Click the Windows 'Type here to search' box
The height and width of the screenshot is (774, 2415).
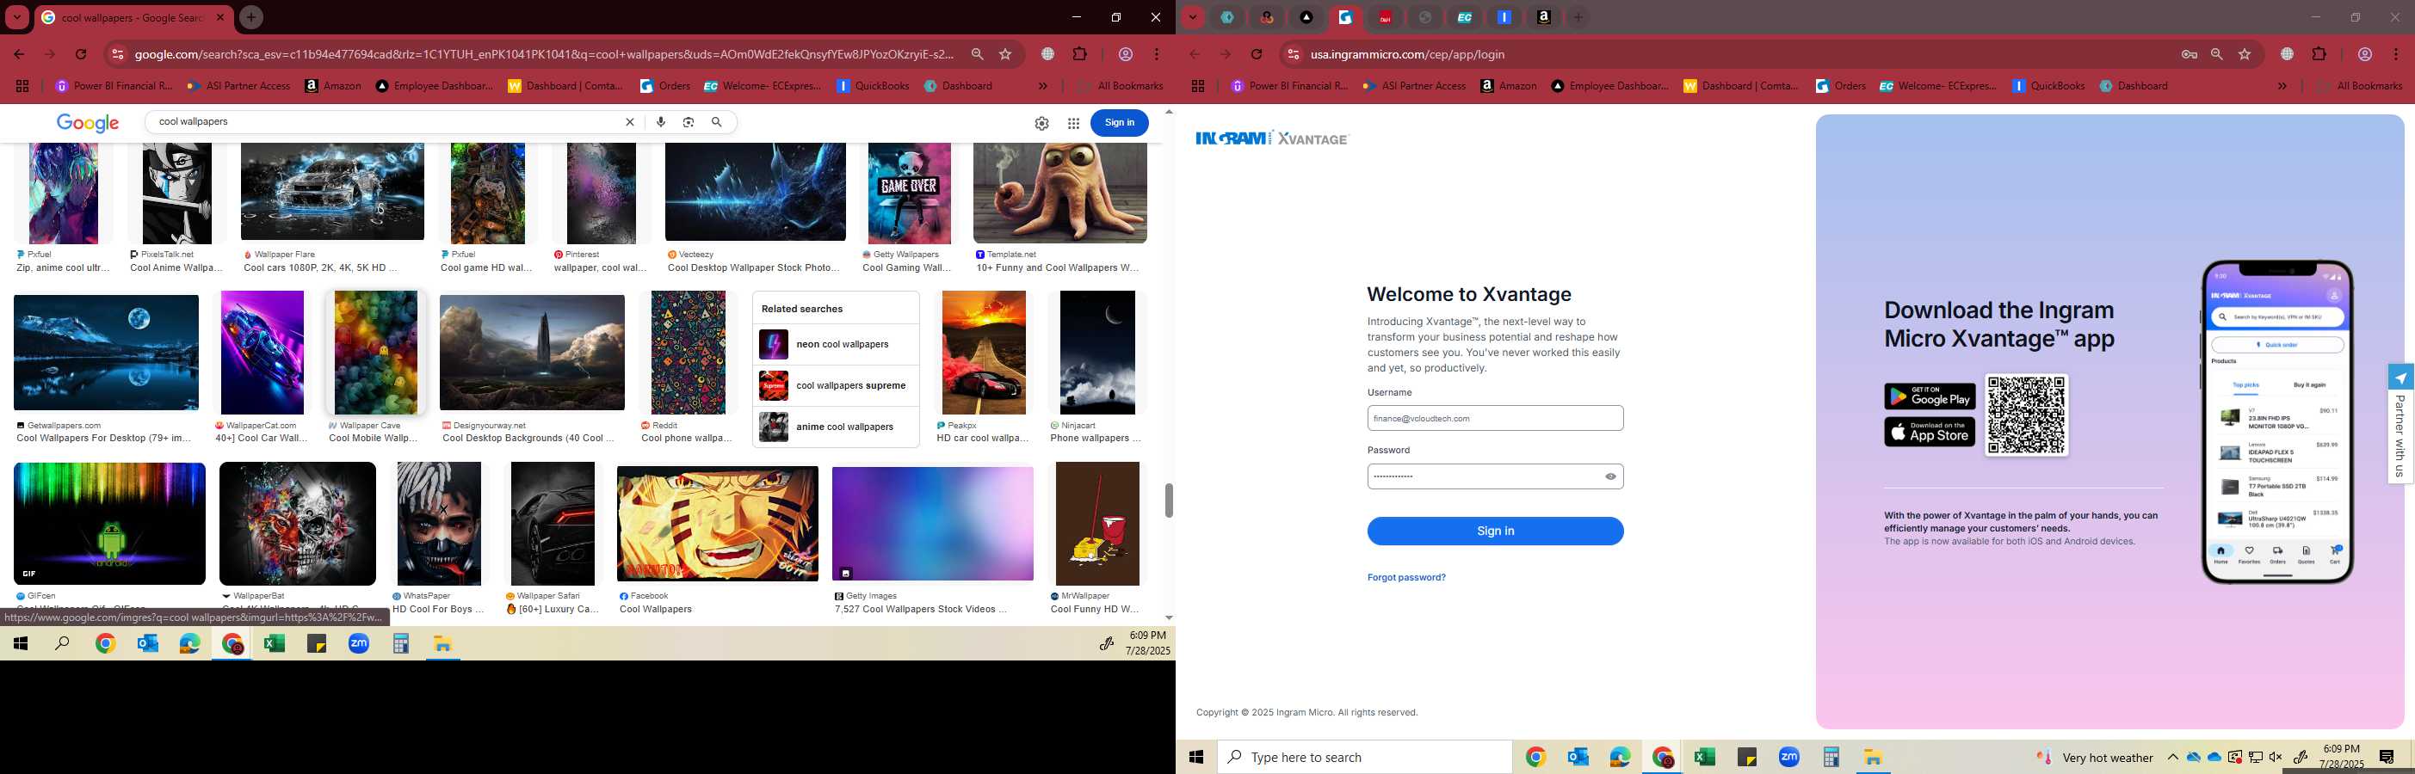pos(1364,757)
